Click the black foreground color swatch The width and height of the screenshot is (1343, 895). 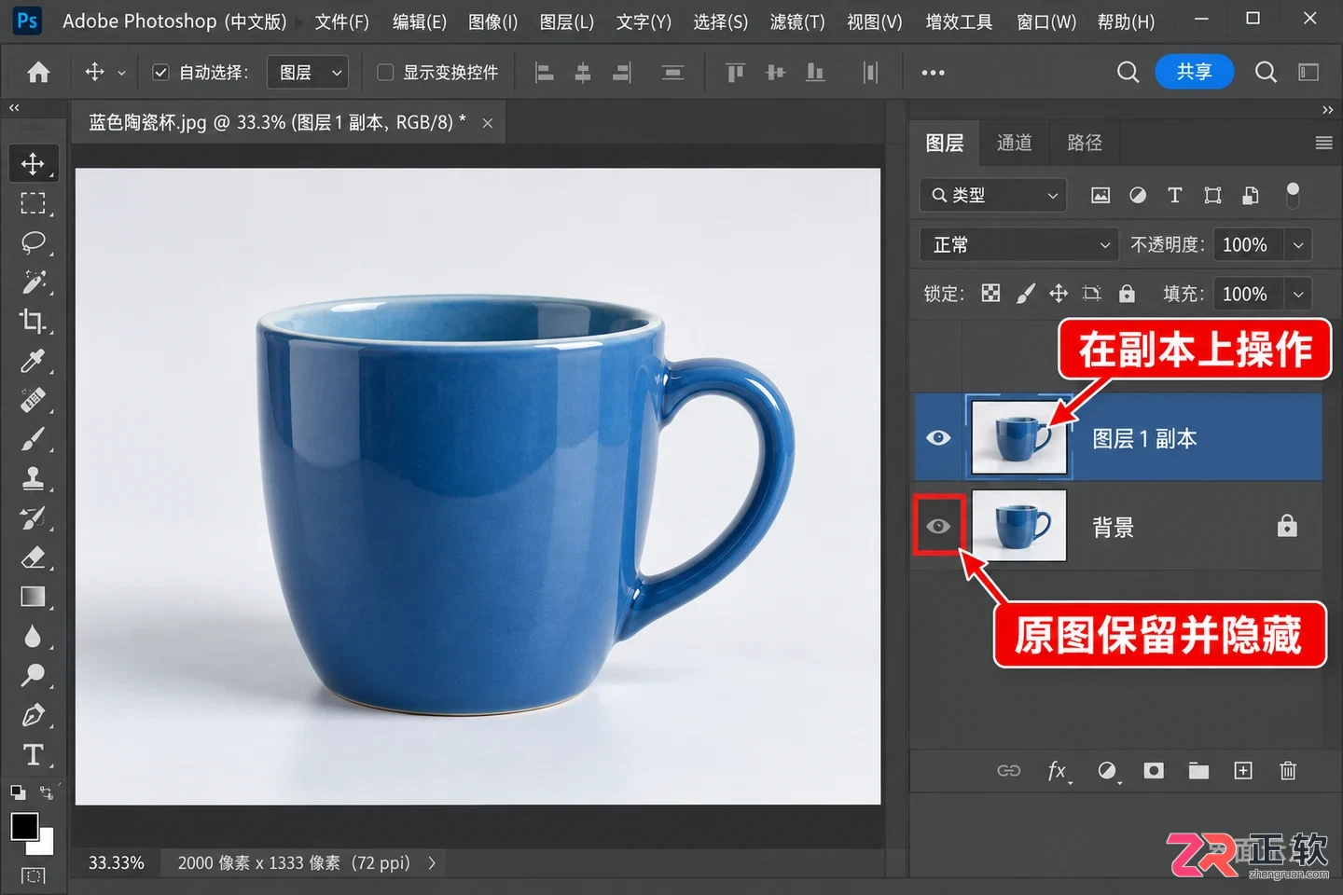[x=24, y=826]
